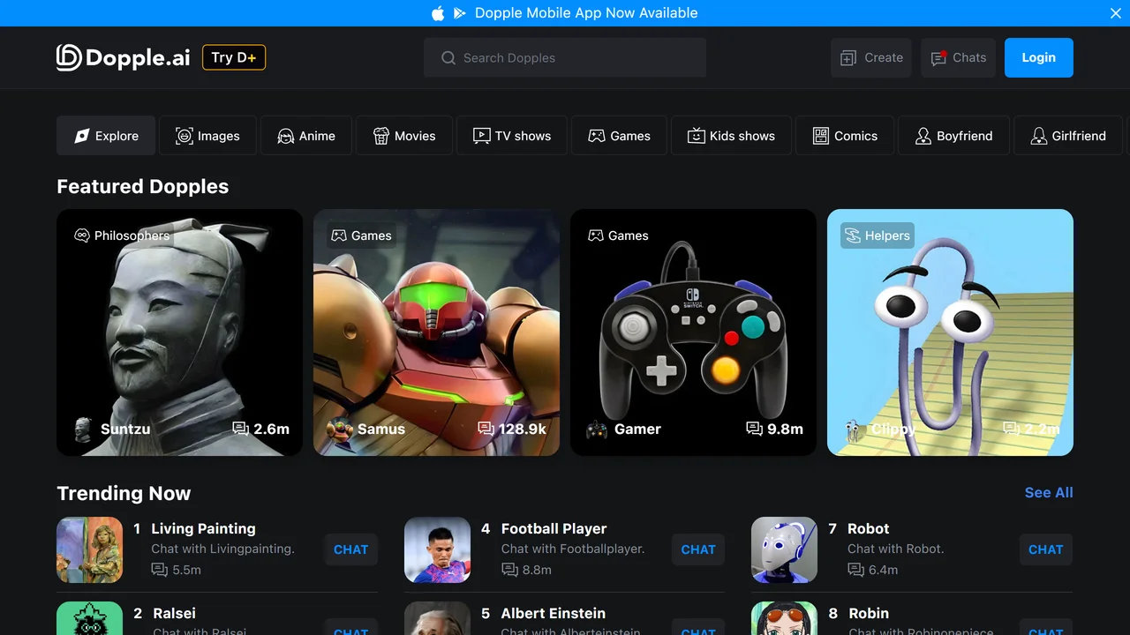
Task: Click the Games tag on Gamer card
Action: click(x=618, y=235)
